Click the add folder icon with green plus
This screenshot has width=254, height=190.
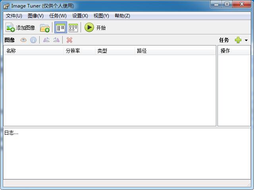click(x=45, y=28)
